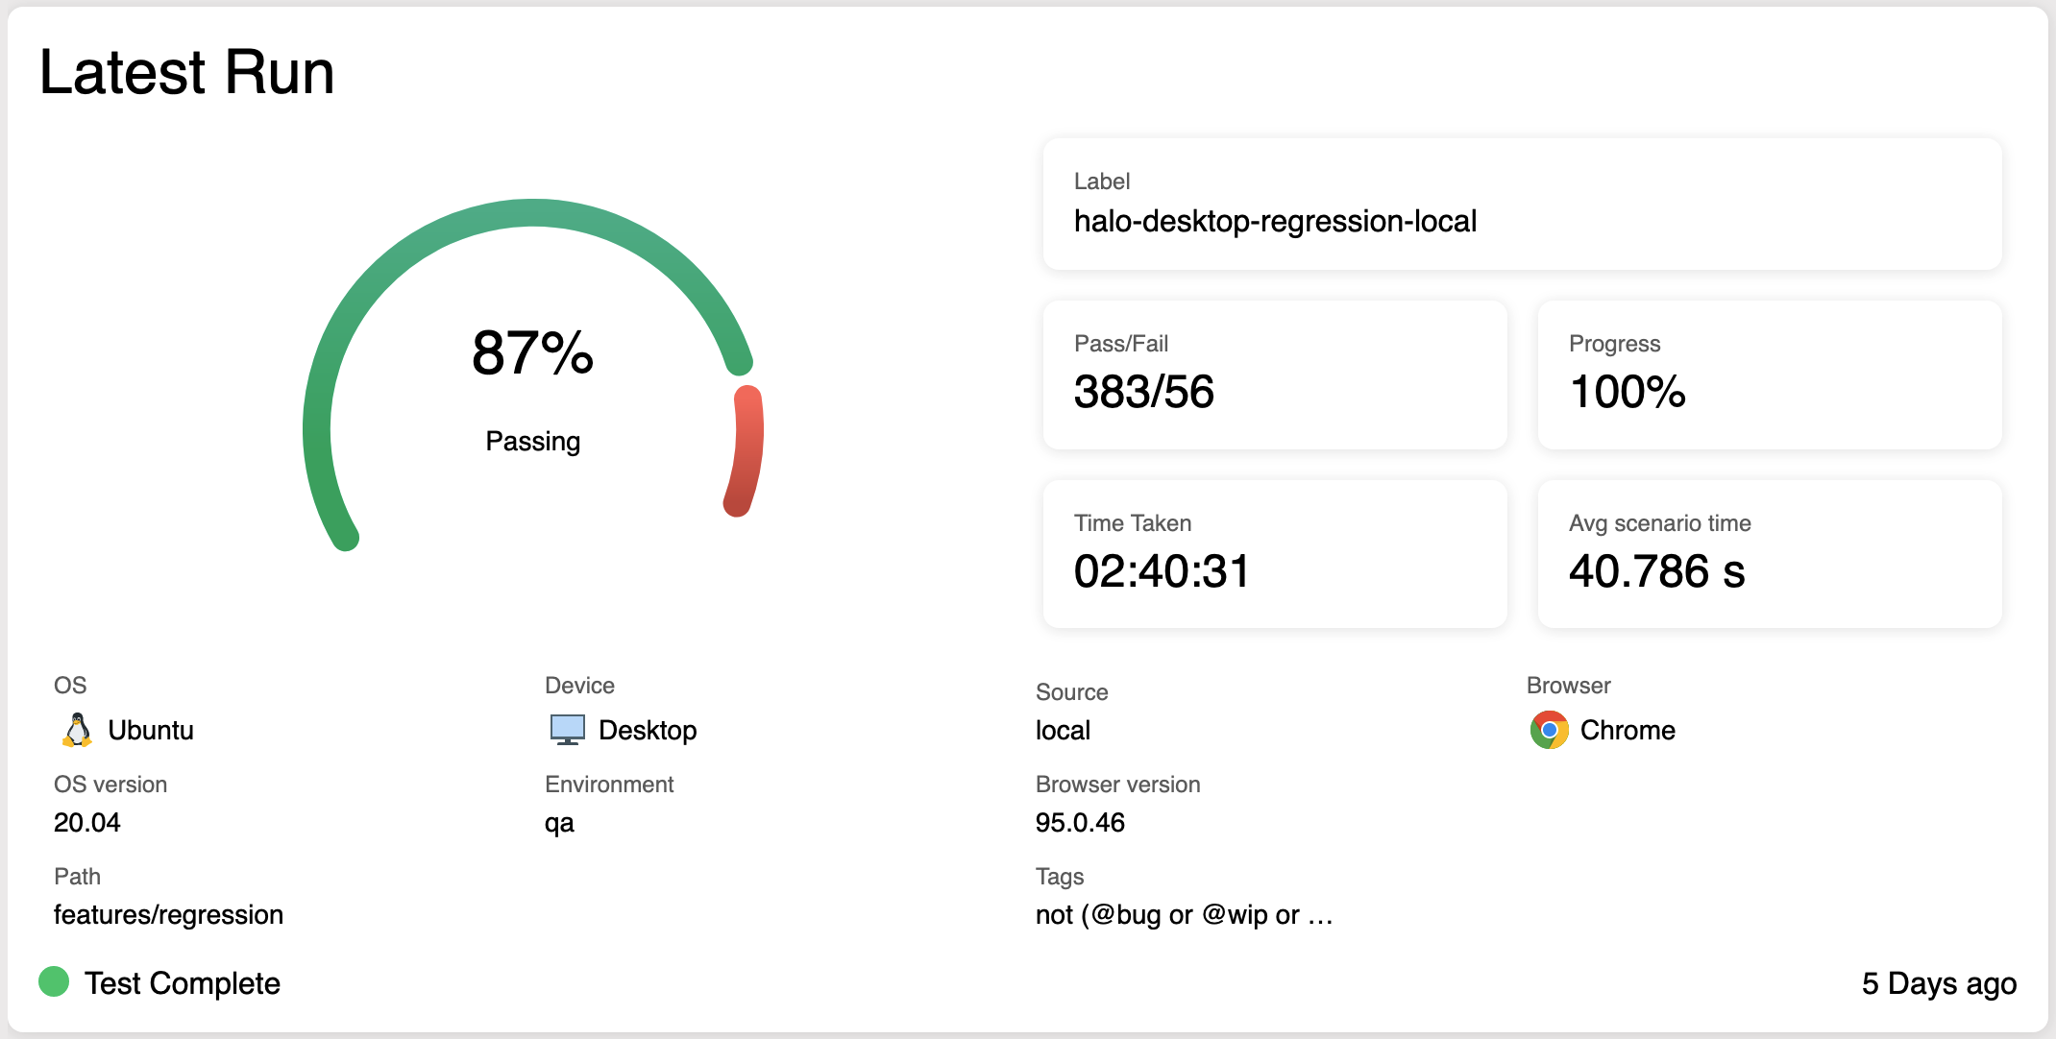Open the Pass/Fail 383/56 card
Viewport: 2056px width, 1039px height.
tap(1275, 375)
